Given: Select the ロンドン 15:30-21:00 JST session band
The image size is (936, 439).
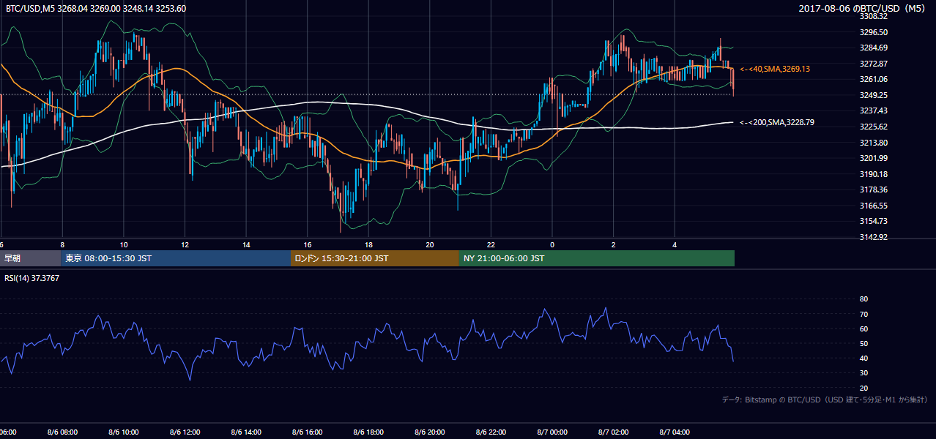Looking at the screenshot, I should tap(375, 258).
